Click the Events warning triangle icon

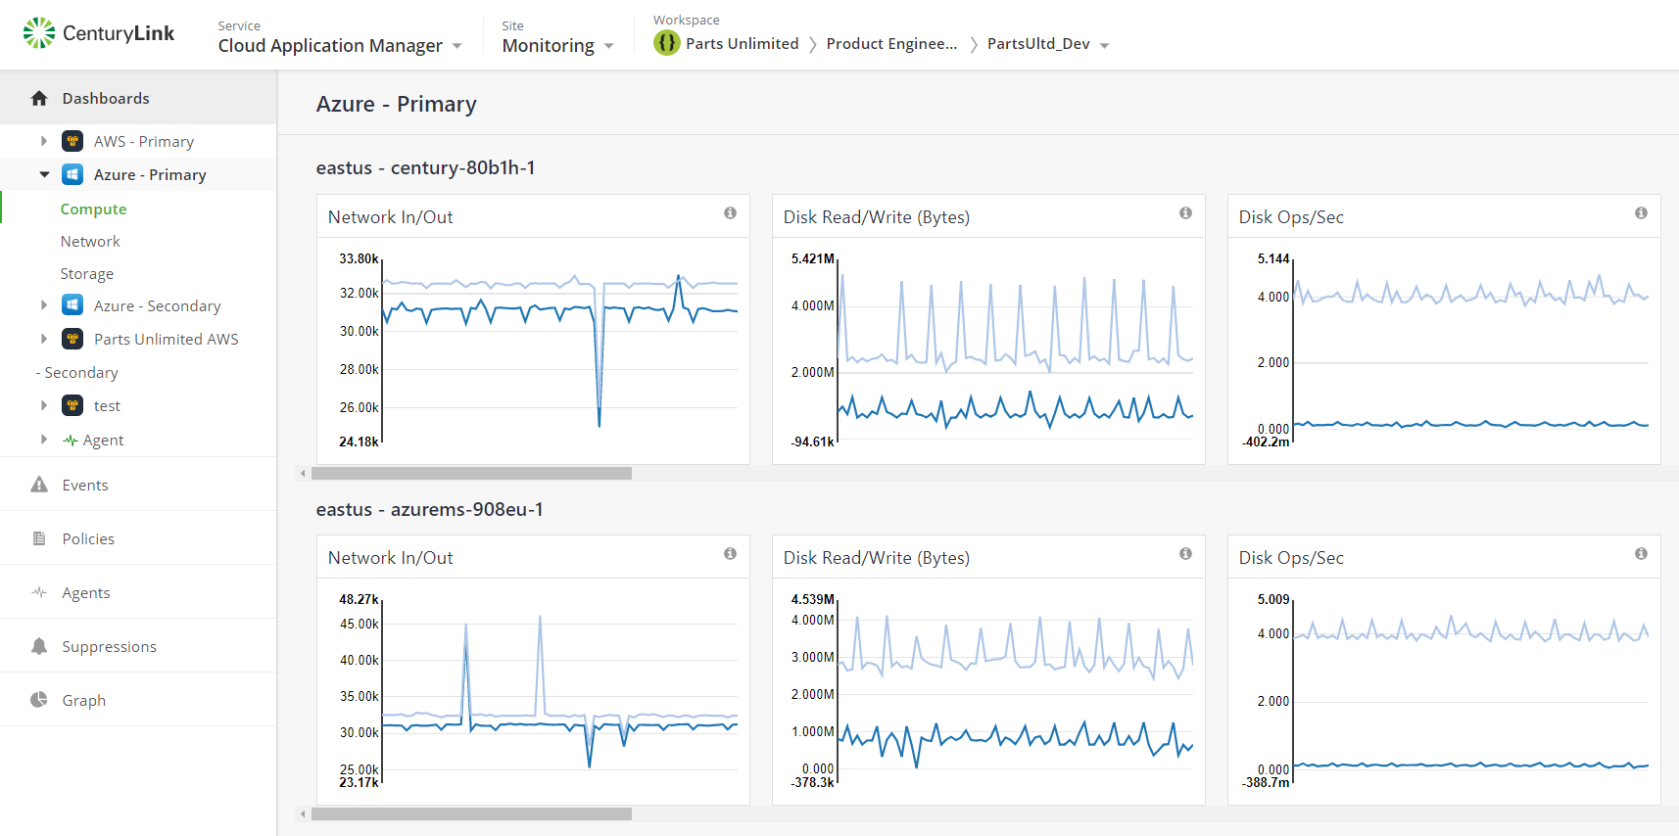pos(39,485)
